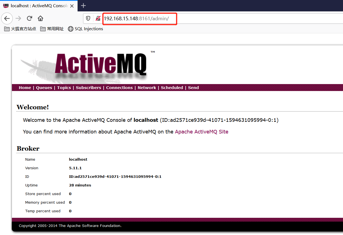Click the broker Name value localhost
Screen dimensions: 343x235
click(x=78, y=160)
